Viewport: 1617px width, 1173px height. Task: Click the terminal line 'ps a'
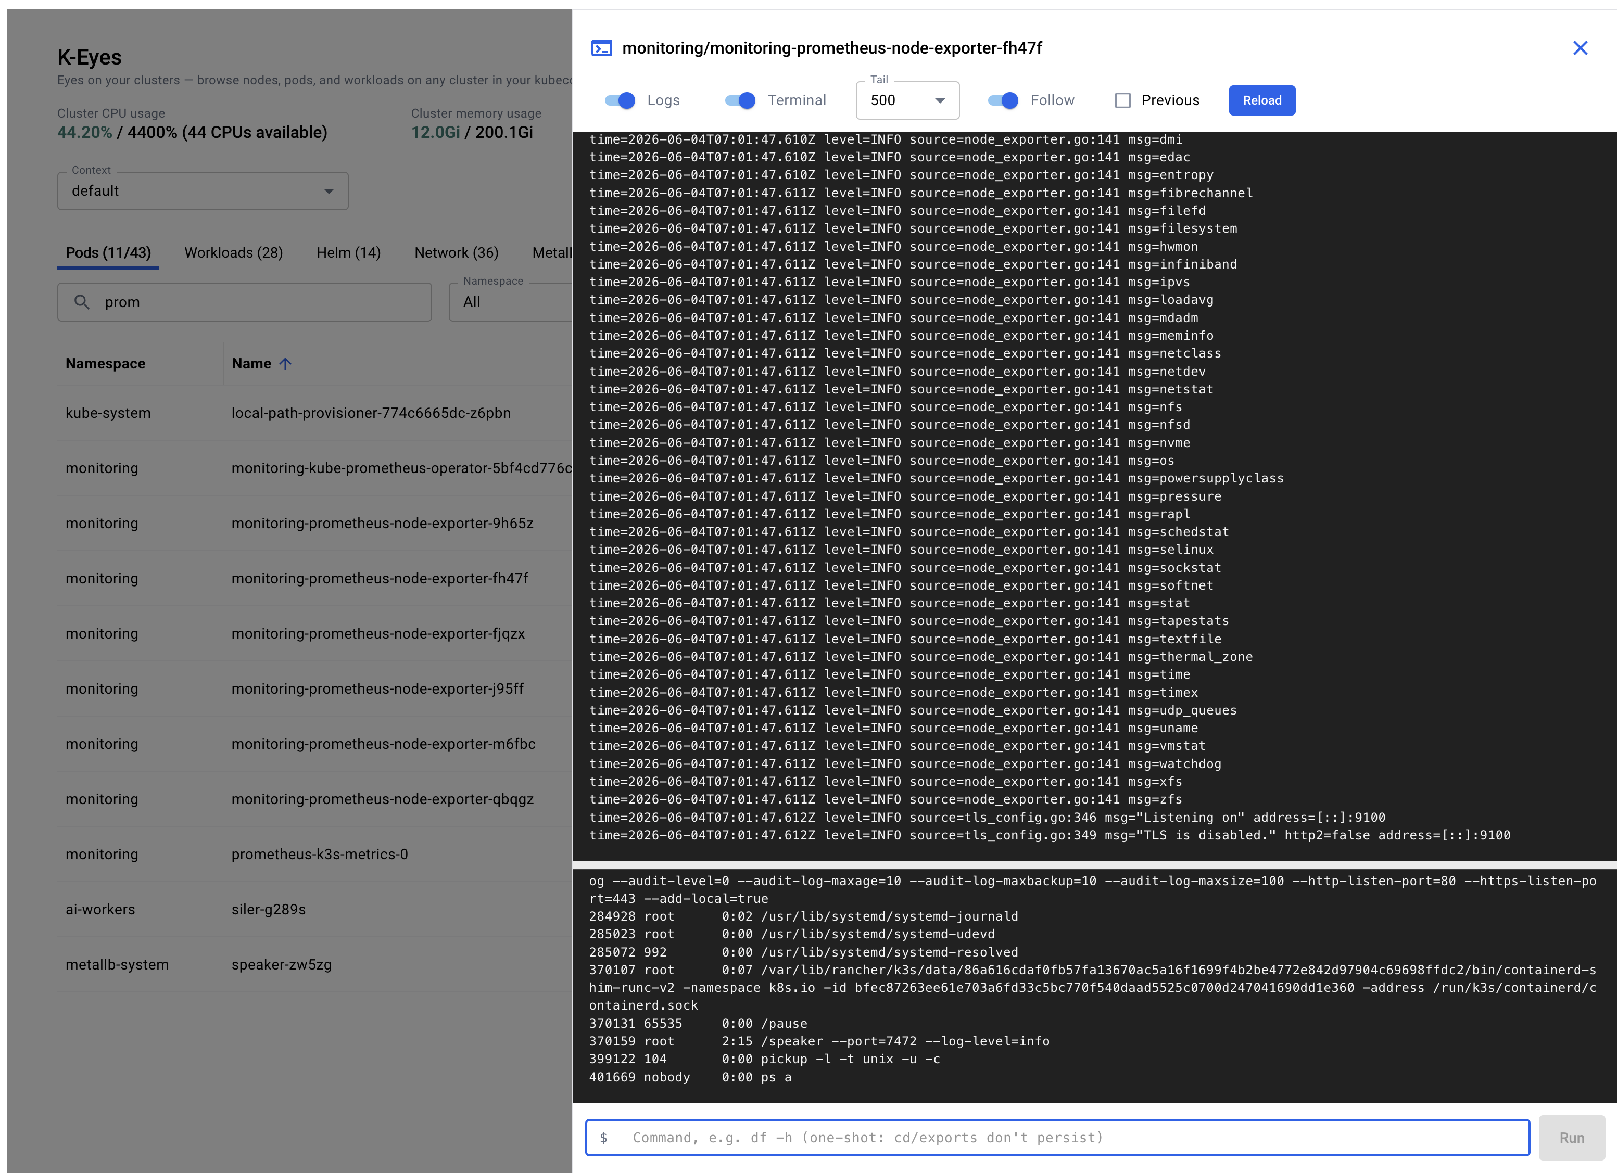690,1078
